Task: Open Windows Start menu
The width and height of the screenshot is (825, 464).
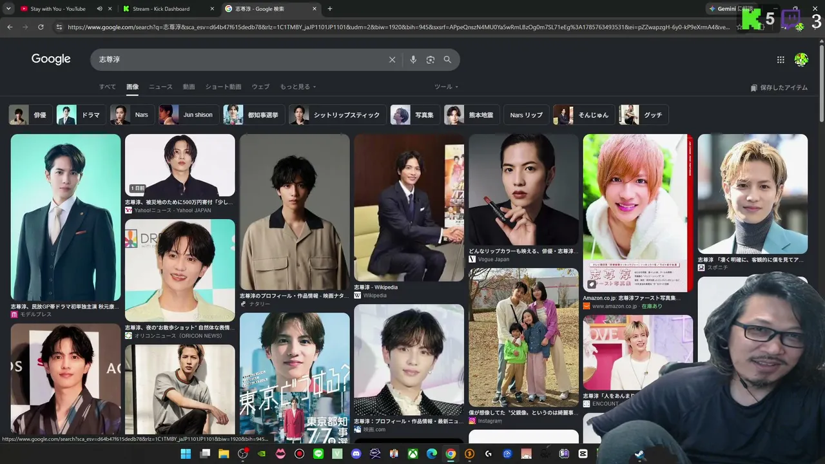Action: pyautogui.click(x=186, y=454)
